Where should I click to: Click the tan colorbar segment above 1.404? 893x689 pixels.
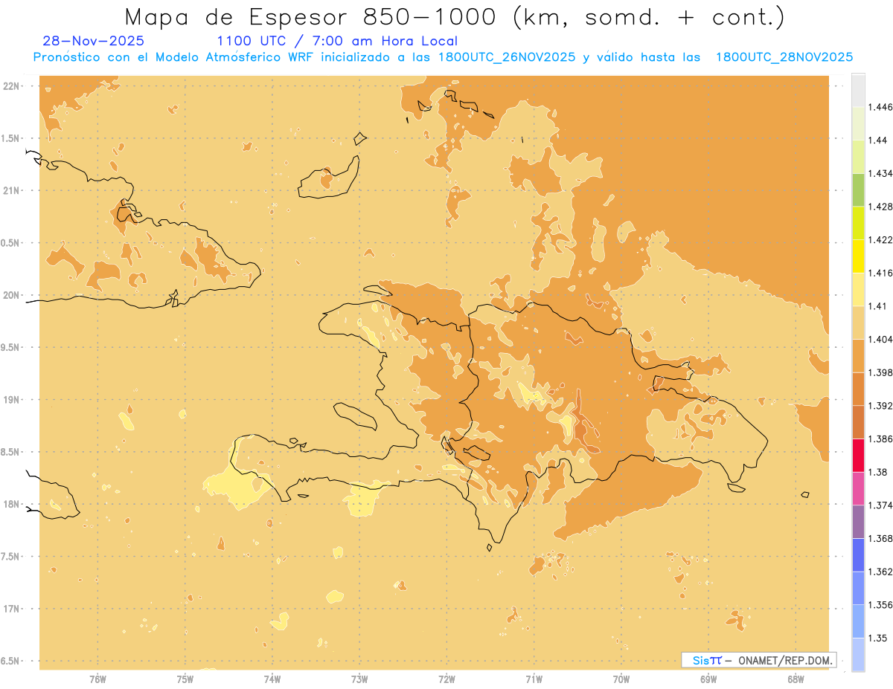(858, 323)
